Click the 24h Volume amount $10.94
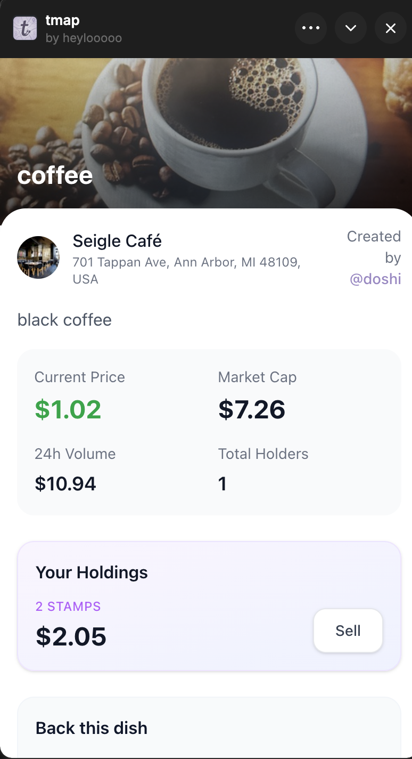Viewport: 412px width, 759px height. point(65,484)
